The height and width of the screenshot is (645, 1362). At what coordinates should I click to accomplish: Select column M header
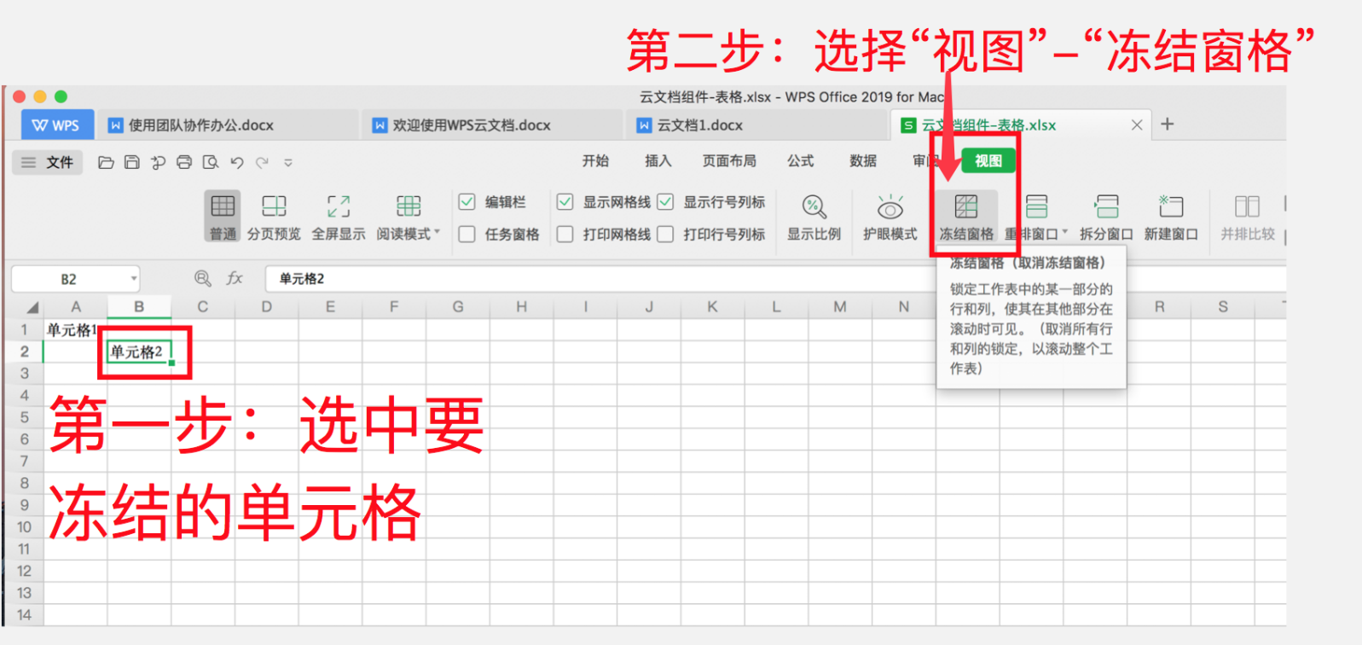pos(840,307)
